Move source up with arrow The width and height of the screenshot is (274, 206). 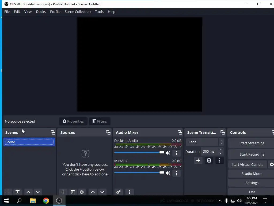tap(93, 192)
